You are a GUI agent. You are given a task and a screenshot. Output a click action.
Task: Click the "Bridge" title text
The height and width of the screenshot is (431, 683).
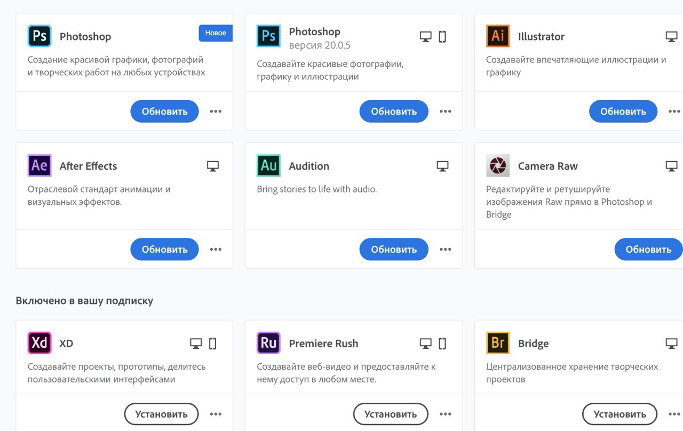click(533, 344)
